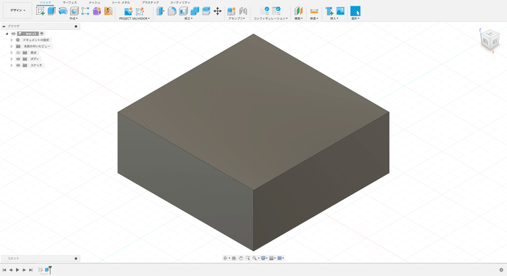Select the Move/Copy arrows tool
Screen dimensions: 507x276
click(217, 11)
